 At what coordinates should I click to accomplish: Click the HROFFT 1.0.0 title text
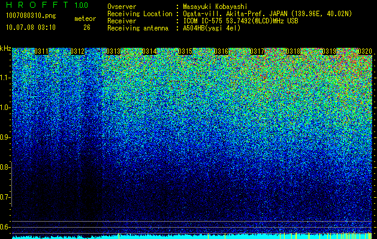pyautogui.click(x=47, y=5)
